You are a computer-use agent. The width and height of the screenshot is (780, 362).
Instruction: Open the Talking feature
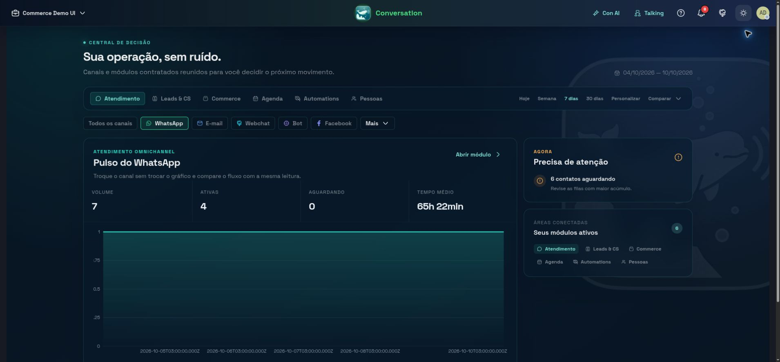tap(649, 13)
